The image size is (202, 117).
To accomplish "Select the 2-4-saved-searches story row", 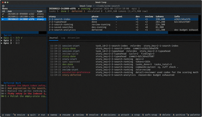I will point(123,27).
